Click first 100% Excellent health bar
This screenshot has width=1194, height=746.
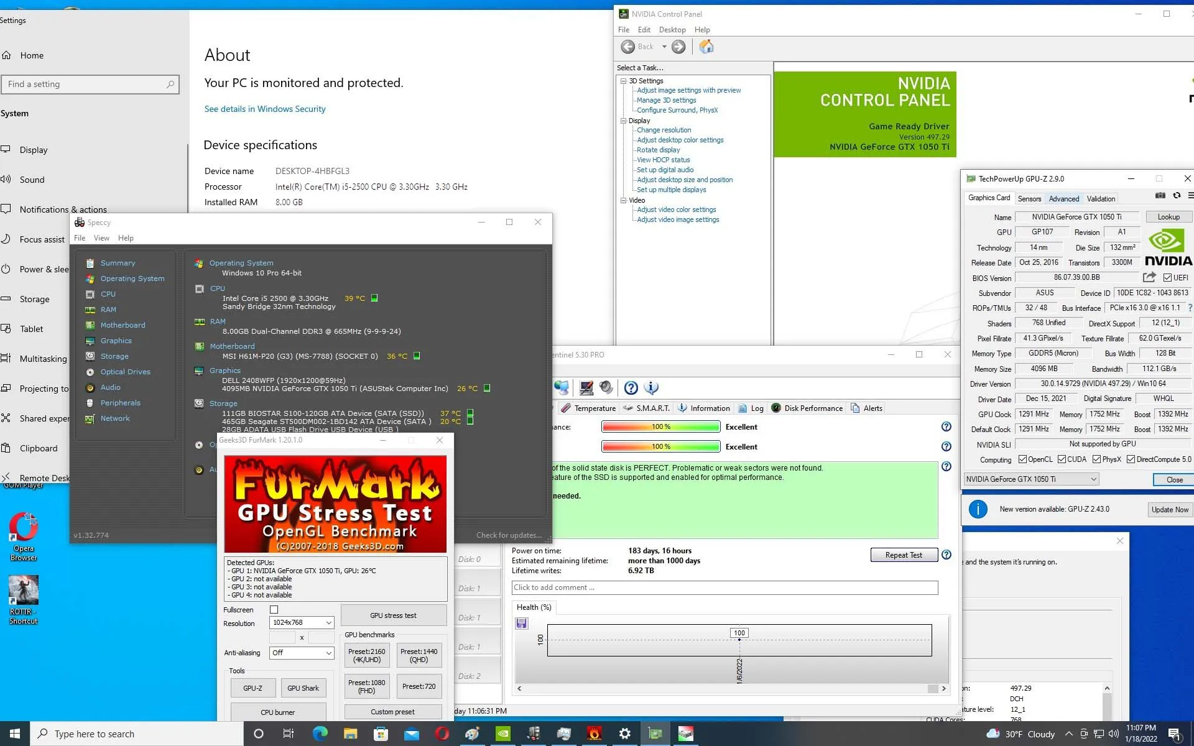pos(660,426)
